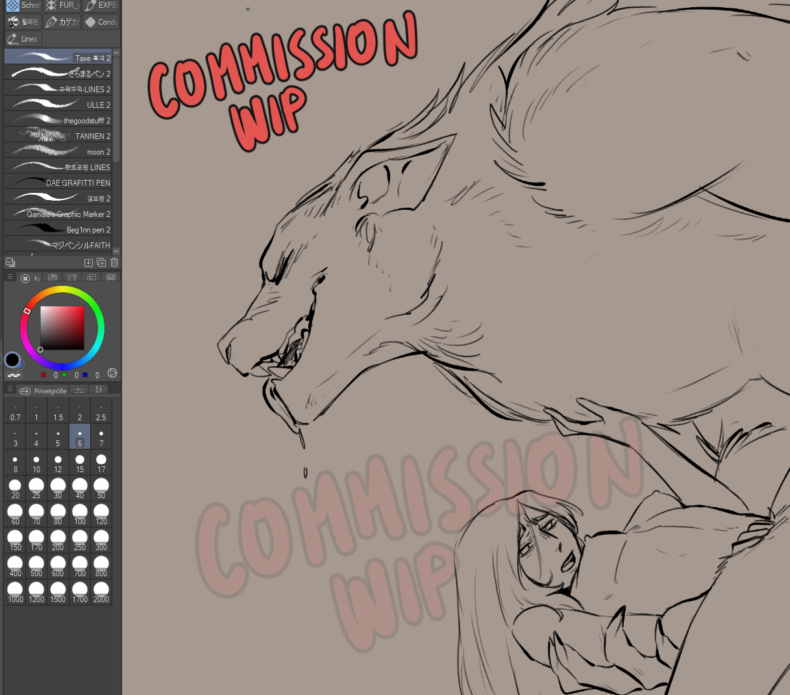Expand brush list with the scroll-down arrow
Screen dimensions: 790x695
point(116,251)
